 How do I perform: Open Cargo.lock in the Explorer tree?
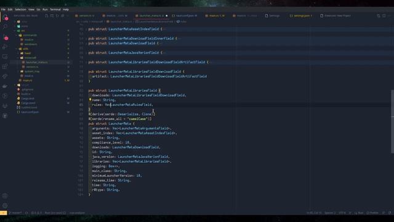(28, 99)
